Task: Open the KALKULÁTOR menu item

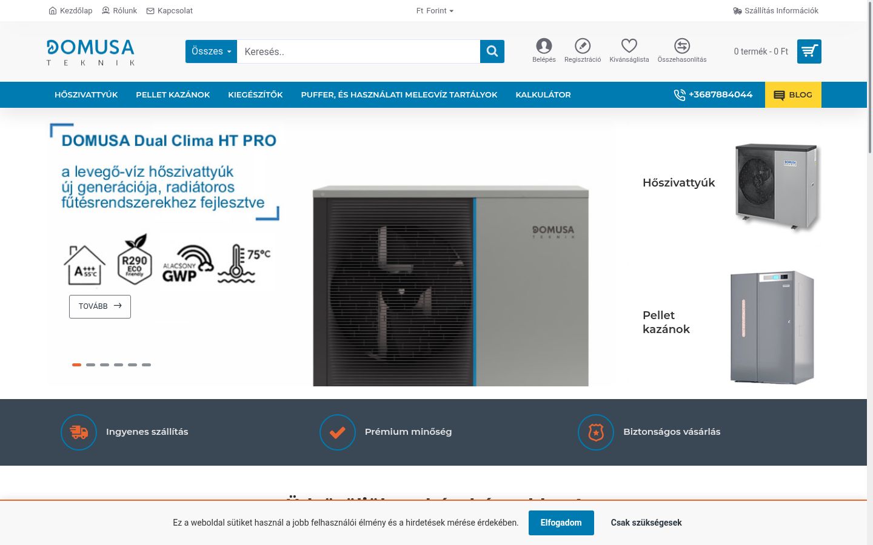Action: coord(543,94)
